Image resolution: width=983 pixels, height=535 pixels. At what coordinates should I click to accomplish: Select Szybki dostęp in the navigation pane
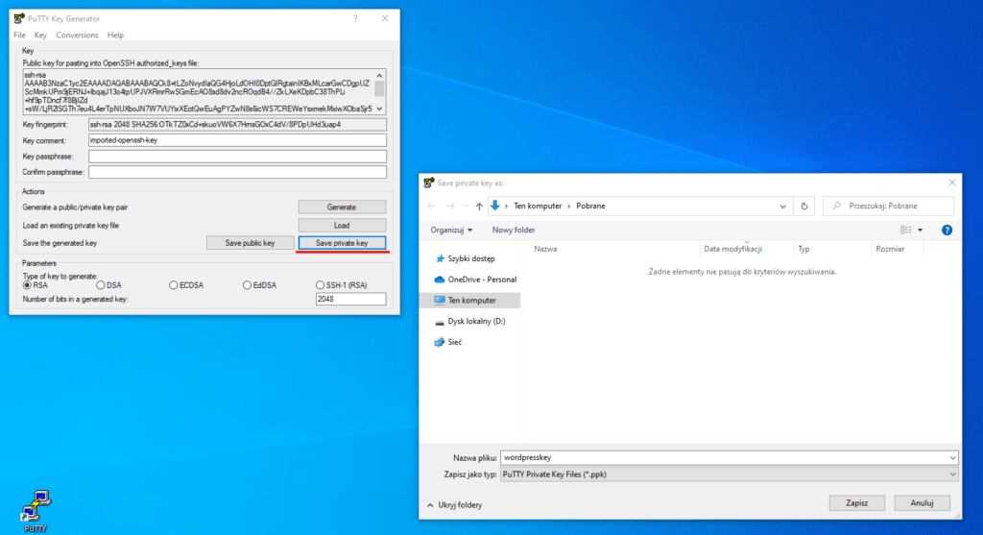pyautogui.click(x=470, y=258)
